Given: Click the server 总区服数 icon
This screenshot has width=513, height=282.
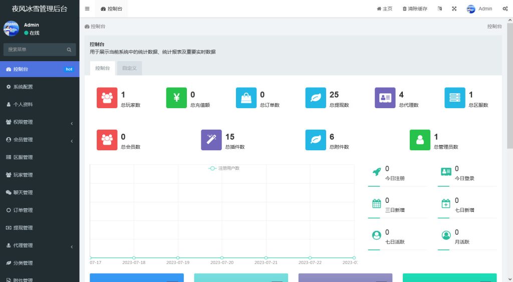Looking at the screenshot, I should tap(455, 98).
